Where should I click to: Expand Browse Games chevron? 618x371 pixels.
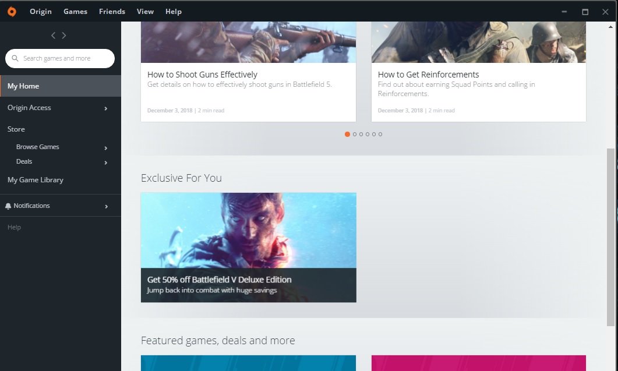click(105, 148)
